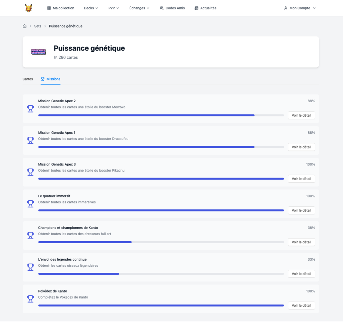This screenshot has height=324, width=343.
Task: Click the Obtenir les cartes oiseaux légendaires description
Action: pos(68,266)
